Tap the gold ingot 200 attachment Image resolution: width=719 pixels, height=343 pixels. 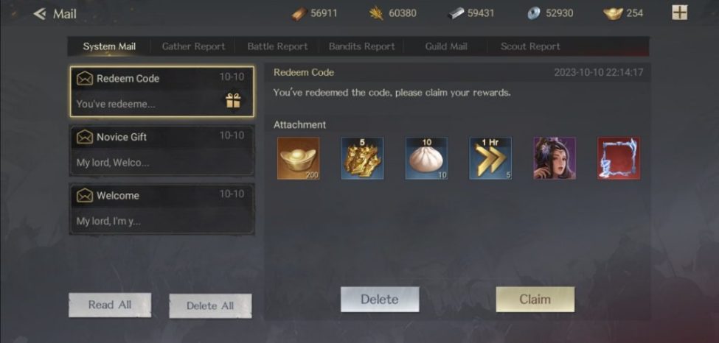(x=299, y=158)
